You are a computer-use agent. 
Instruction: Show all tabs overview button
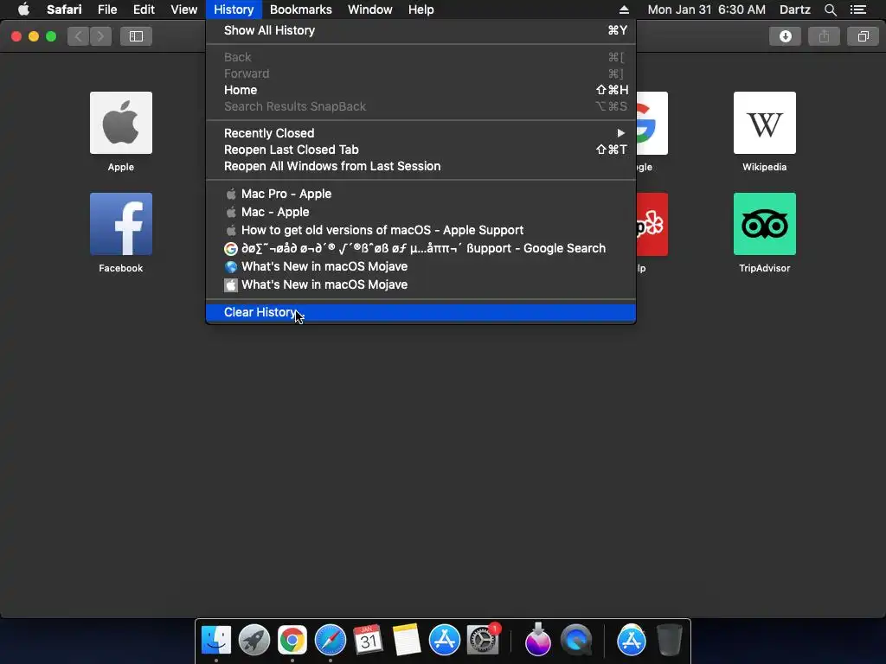(x=863, y=36)
